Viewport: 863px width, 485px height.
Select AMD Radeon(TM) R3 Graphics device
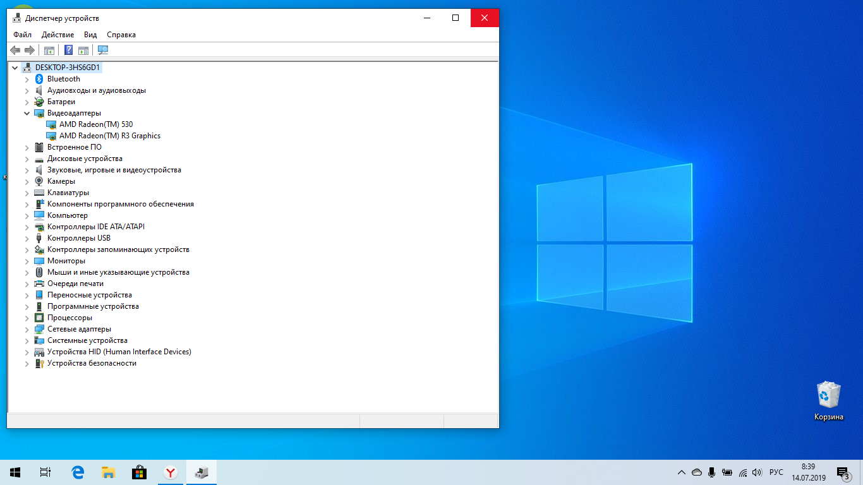pyautogui.click(x=110, y=136)
